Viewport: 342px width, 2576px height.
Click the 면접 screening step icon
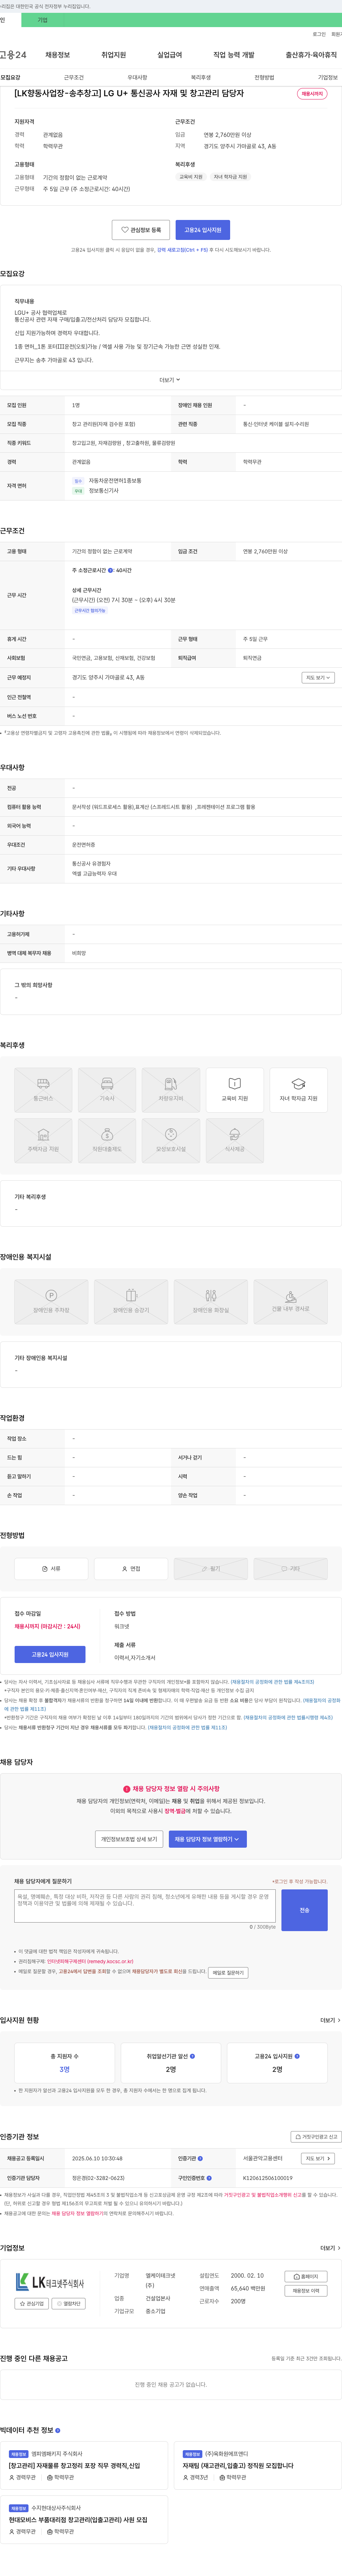click(x=131, y=1569)
